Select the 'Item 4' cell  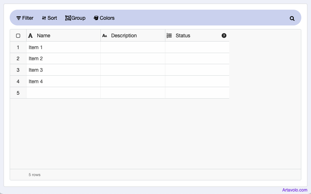(x=63, y=81)
